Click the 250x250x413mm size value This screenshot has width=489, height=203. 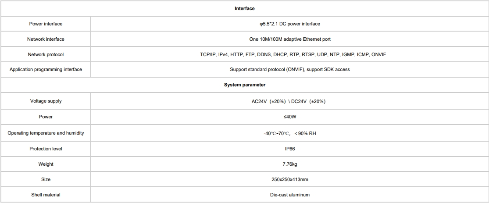coord(289,179)
